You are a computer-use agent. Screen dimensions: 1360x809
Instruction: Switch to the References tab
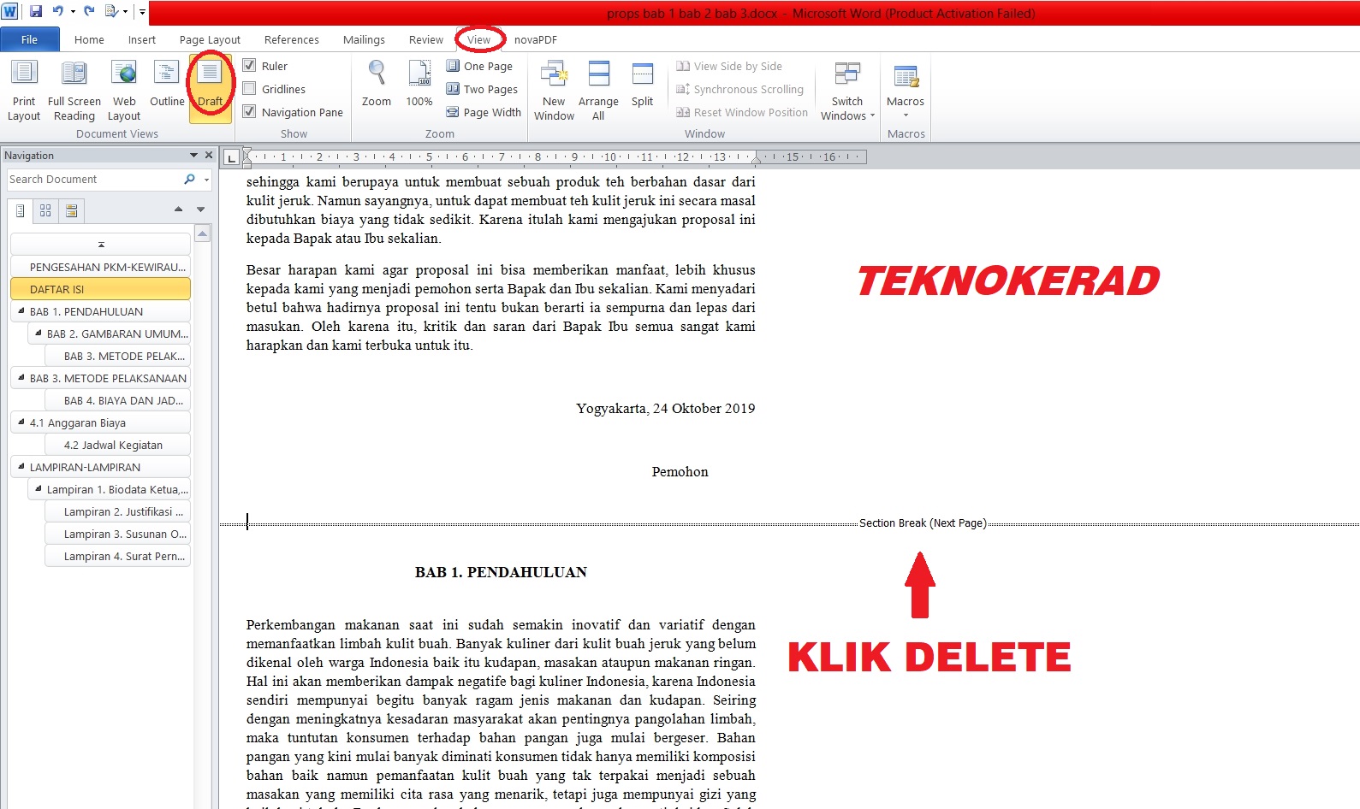(292, 39)
